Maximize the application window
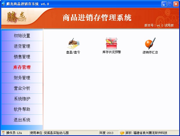Screen dimensions: 180x136 (170, 4)
